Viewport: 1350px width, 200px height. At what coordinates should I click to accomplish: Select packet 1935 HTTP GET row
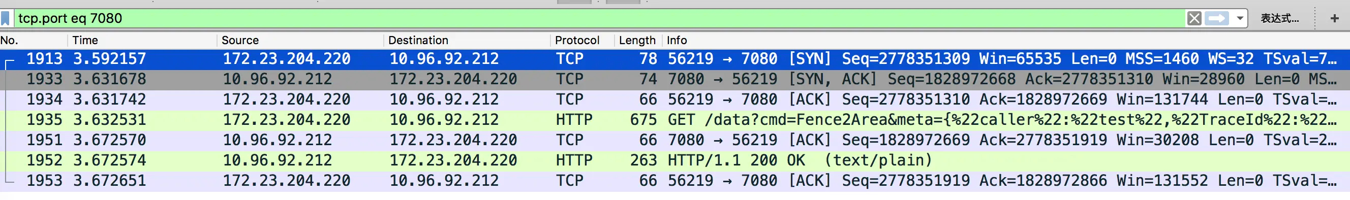pos(675,120)
